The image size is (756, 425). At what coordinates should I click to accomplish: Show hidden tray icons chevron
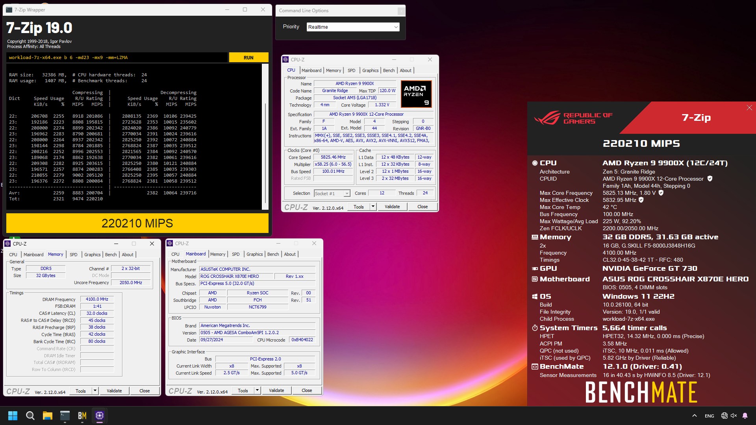(695, 416)
